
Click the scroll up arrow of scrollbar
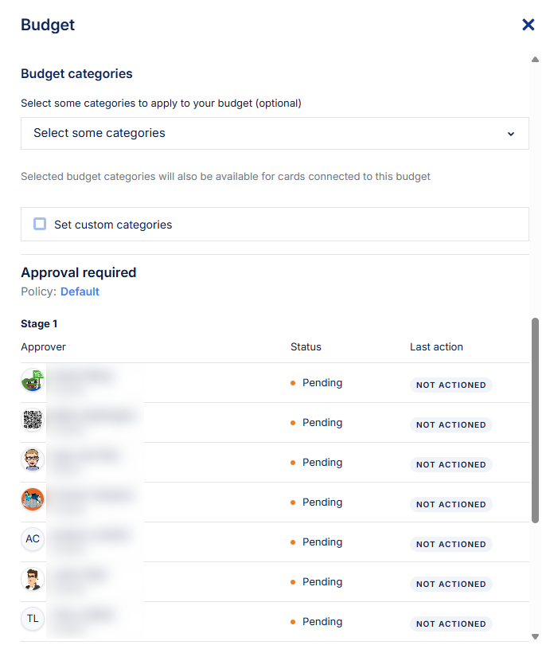(x=535, y=60)
